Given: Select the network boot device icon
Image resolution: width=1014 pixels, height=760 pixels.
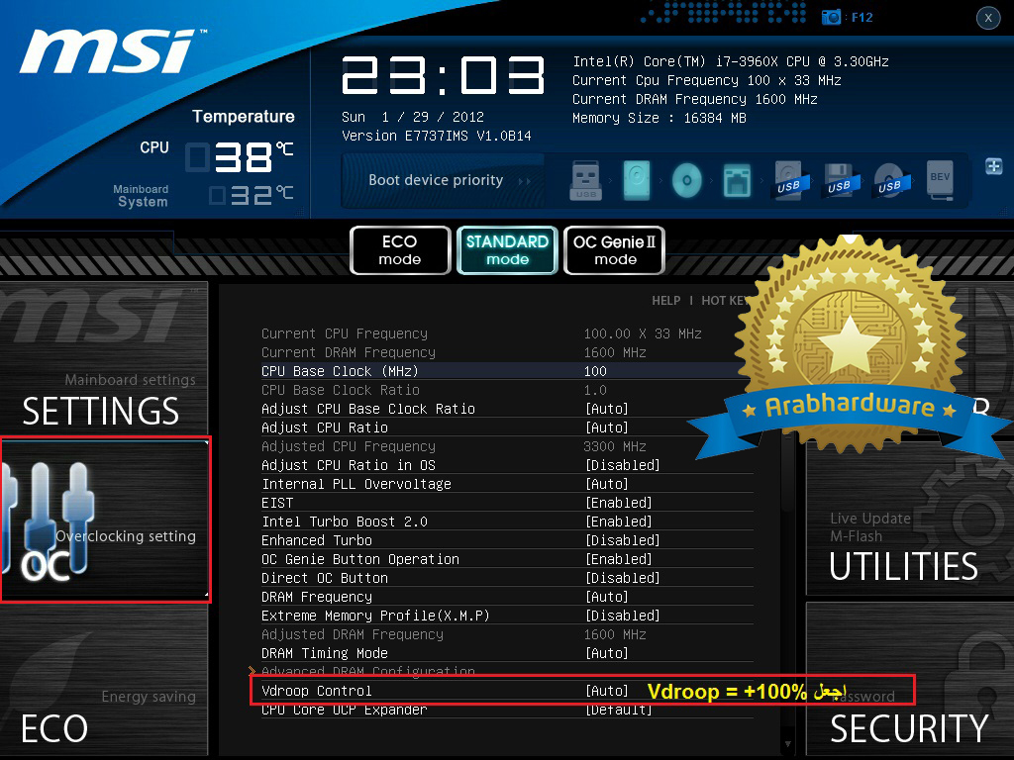Looking at the screenshot, I should click(x=737, y=180).
